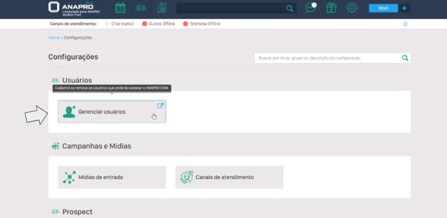The width and height of the screenshot is (447, 218).
Task: Click the gift box icon in header
Action: pyautogui.click(x=331, y=8)
